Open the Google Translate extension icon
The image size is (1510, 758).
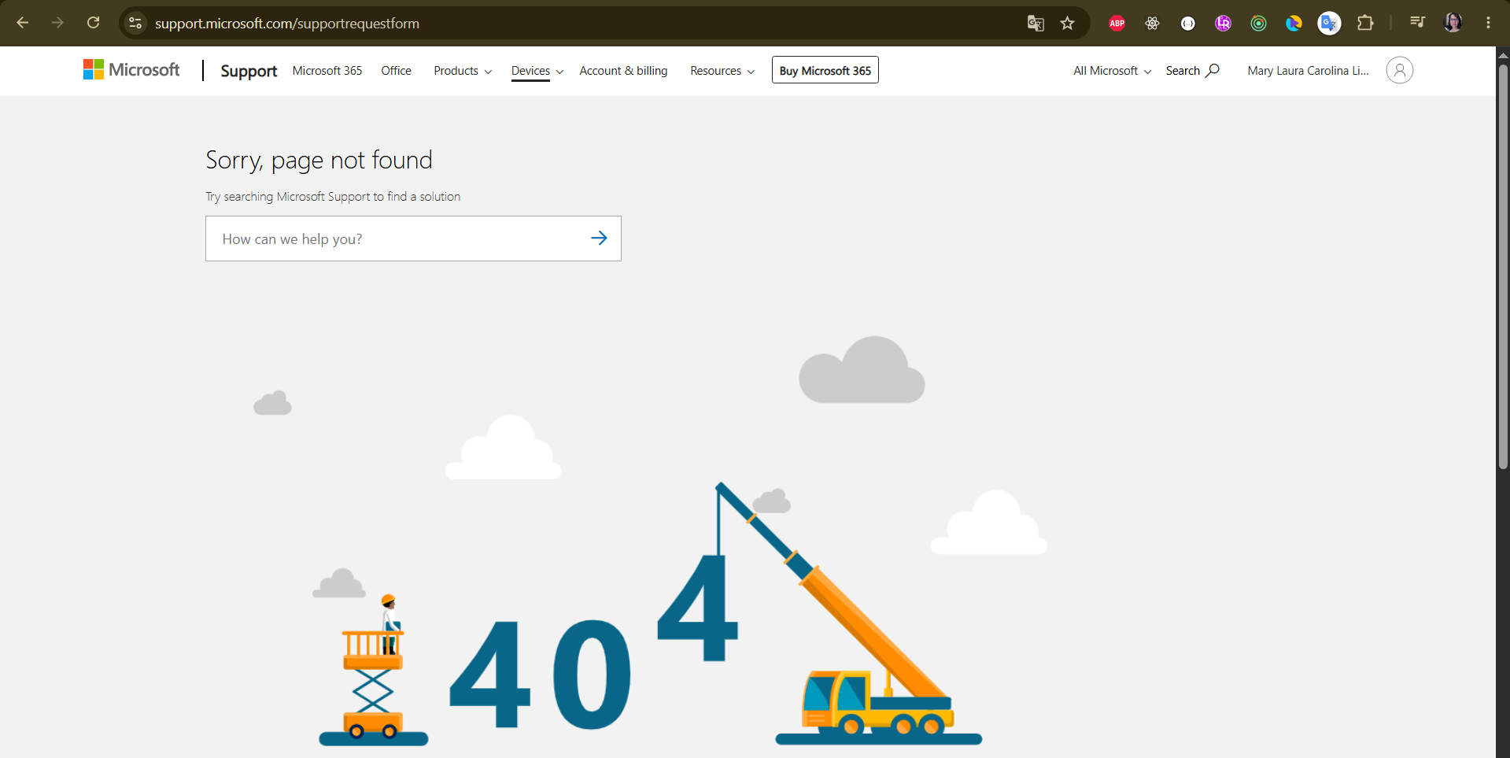pos(1329,23)
